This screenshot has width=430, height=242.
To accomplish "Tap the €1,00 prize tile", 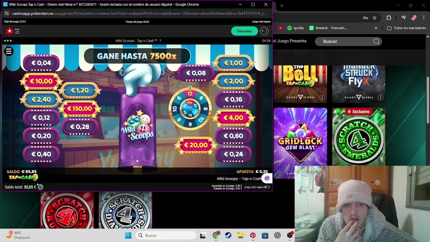I will 233,63.
